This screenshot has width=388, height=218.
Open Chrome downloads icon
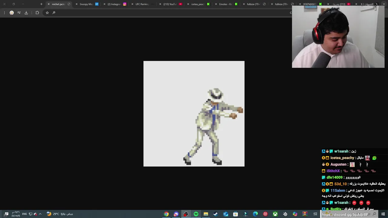[26, 13]
